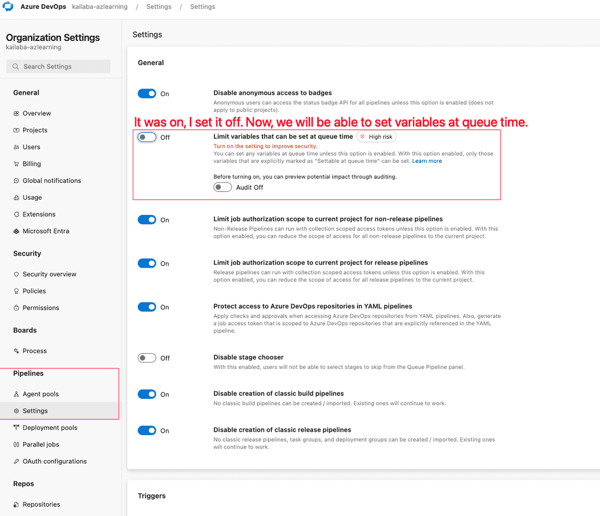
Task: Click the Security overview shield icon
Action: click(x=16, y=274)
